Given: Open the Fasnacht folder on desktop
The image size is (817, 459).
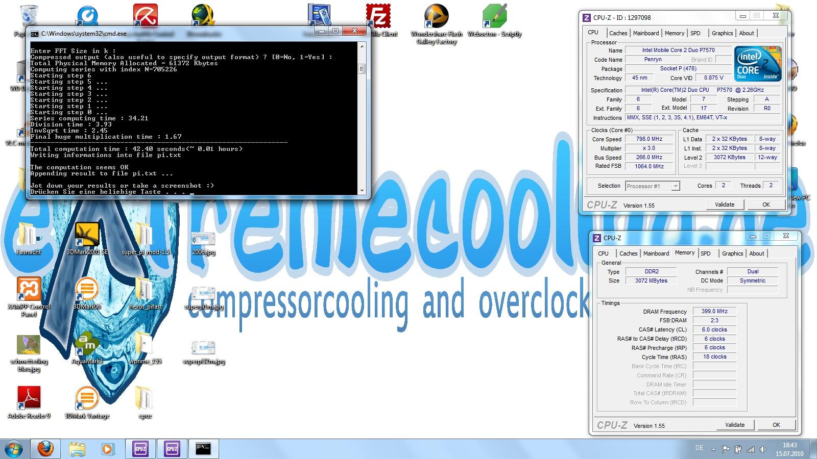Looking at the screenshot, I should pyautogui.click(x=29, y=238).
